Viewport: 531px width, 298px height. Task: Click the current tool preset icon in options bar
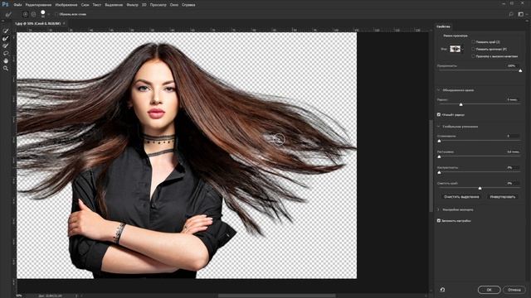point(8,14)
